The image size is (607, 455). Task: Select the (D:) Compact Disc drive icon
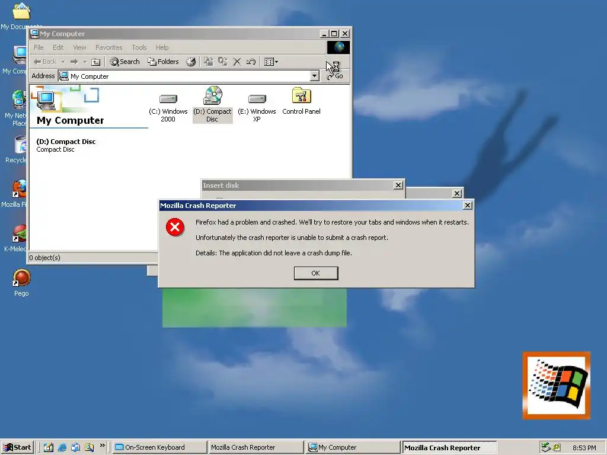pos(213,104)
